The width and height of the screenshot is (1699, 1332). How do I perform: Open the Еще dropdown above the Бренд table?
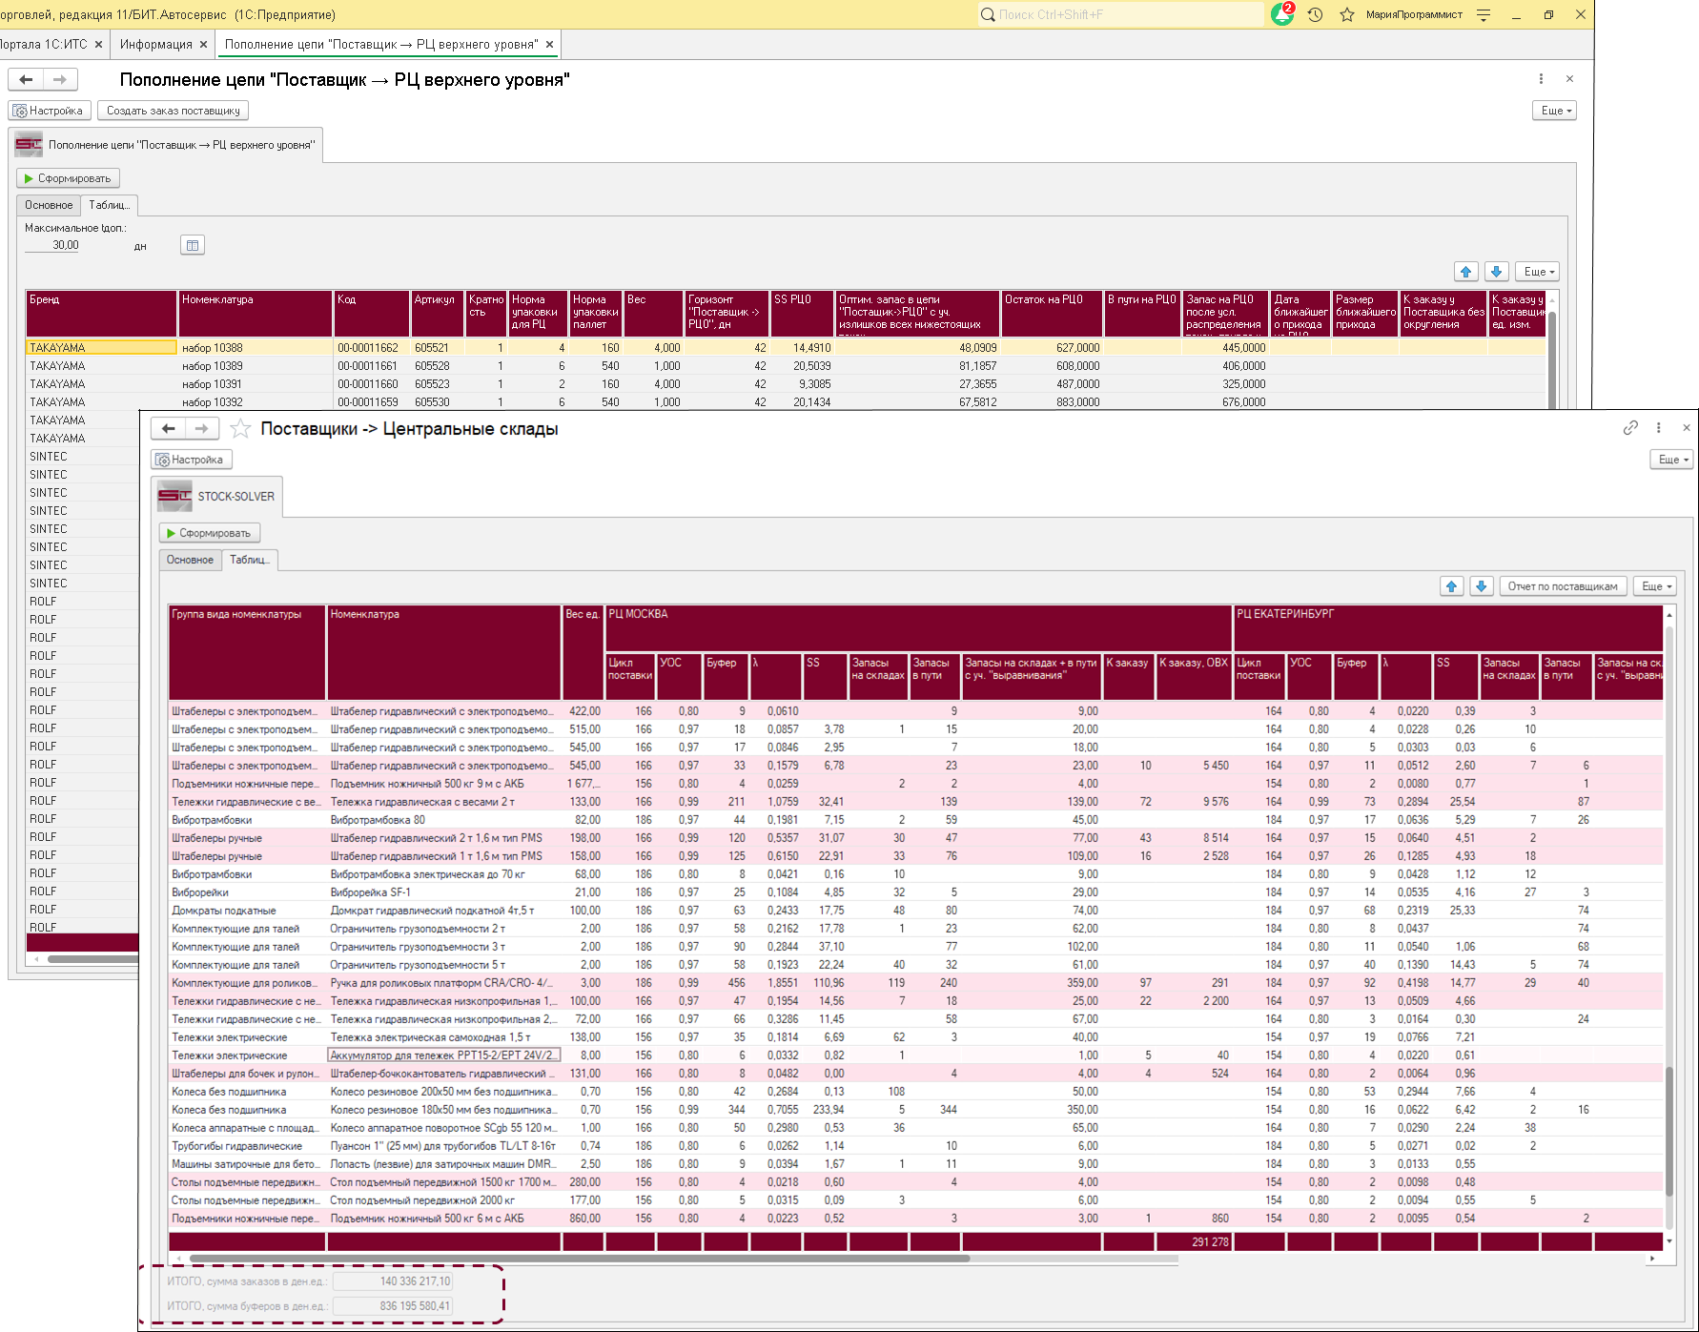click(x=1538, y=272)
